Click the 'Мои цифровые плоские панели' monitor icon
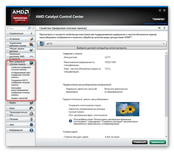The height and width of the screenshot is (152, 174). point(32,63)
